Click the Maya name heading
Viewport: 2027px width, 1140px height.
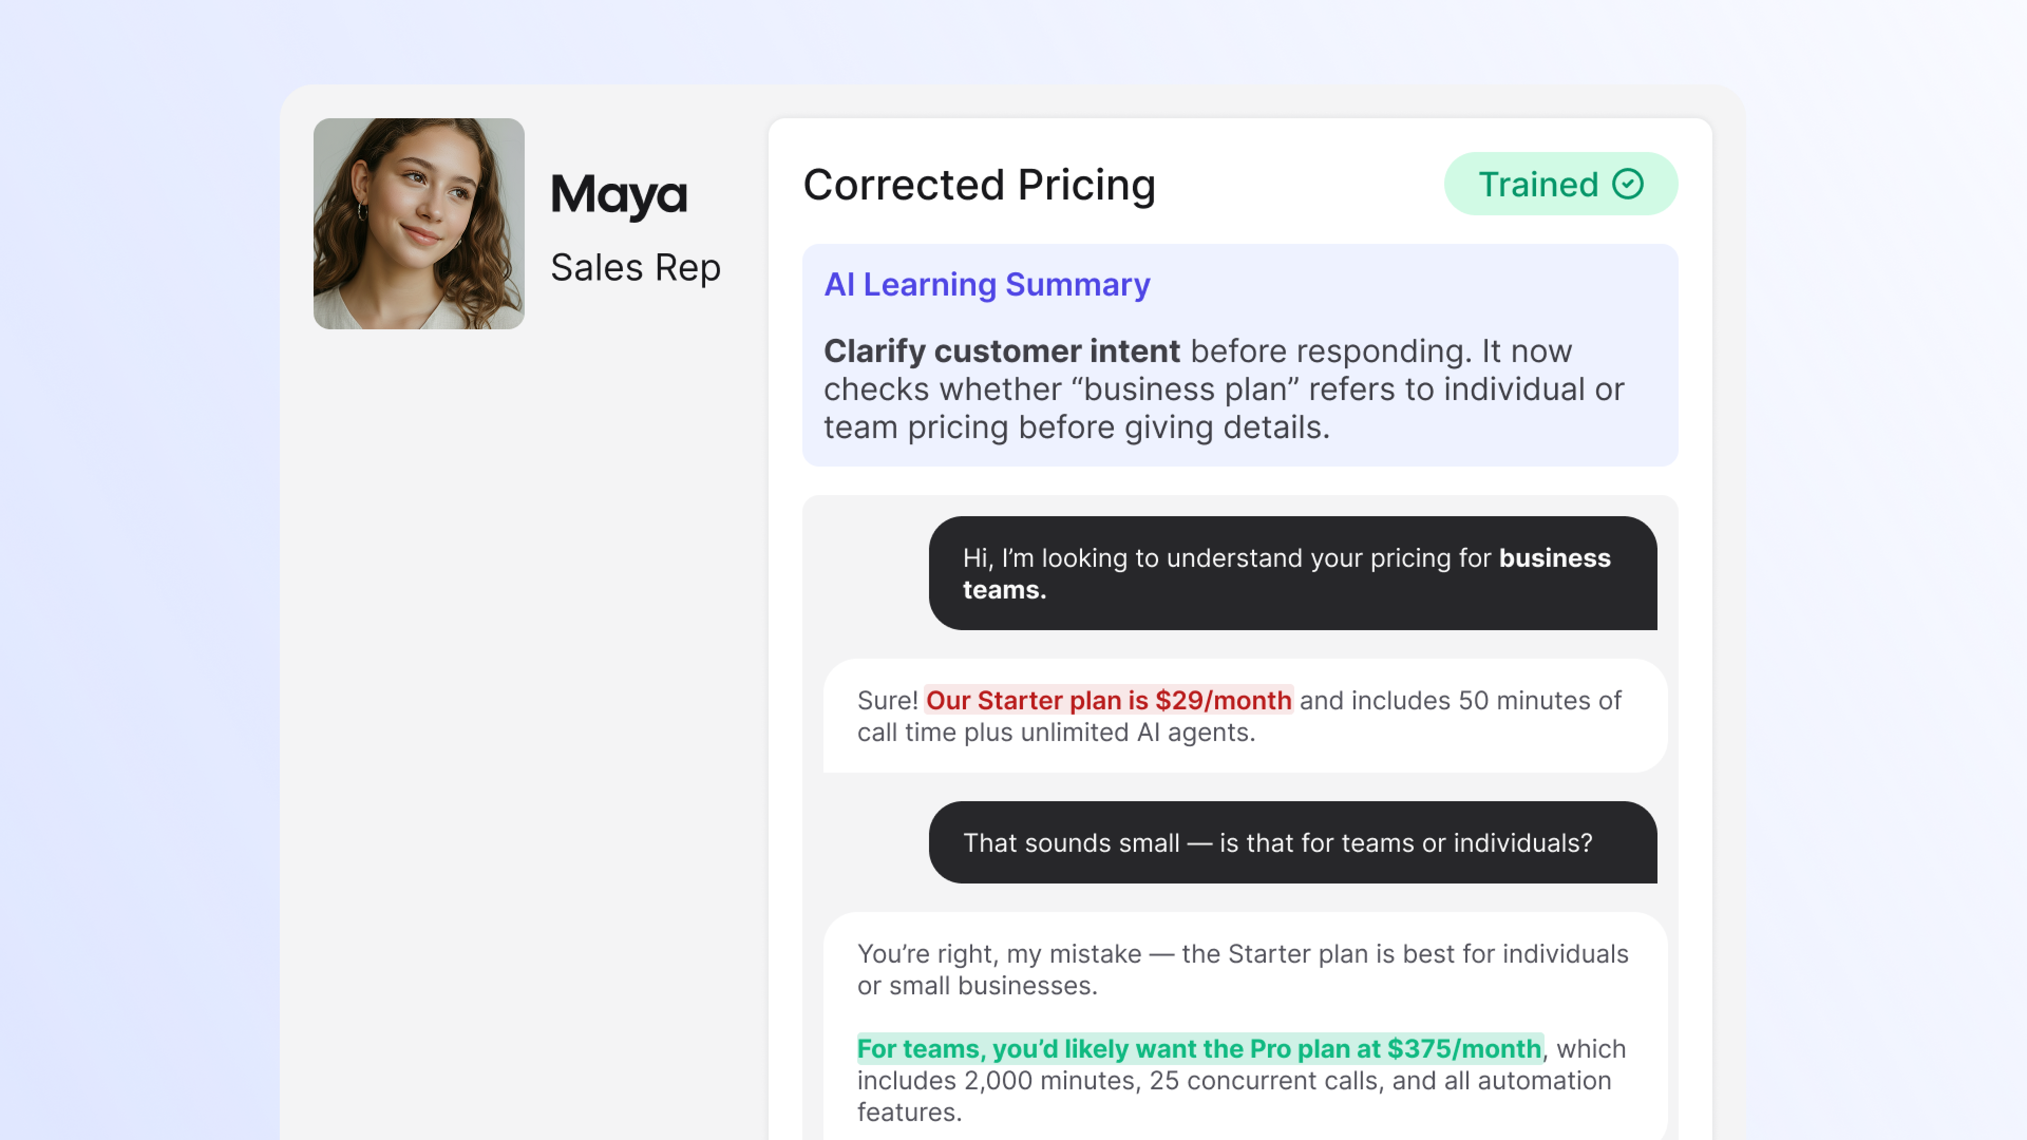click(619, 195)
